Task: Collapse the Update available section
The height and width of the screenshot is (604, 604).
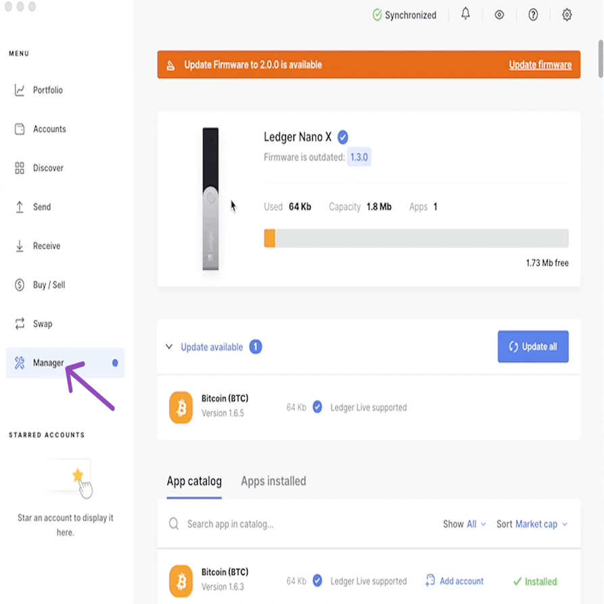Action: point(169,346)
